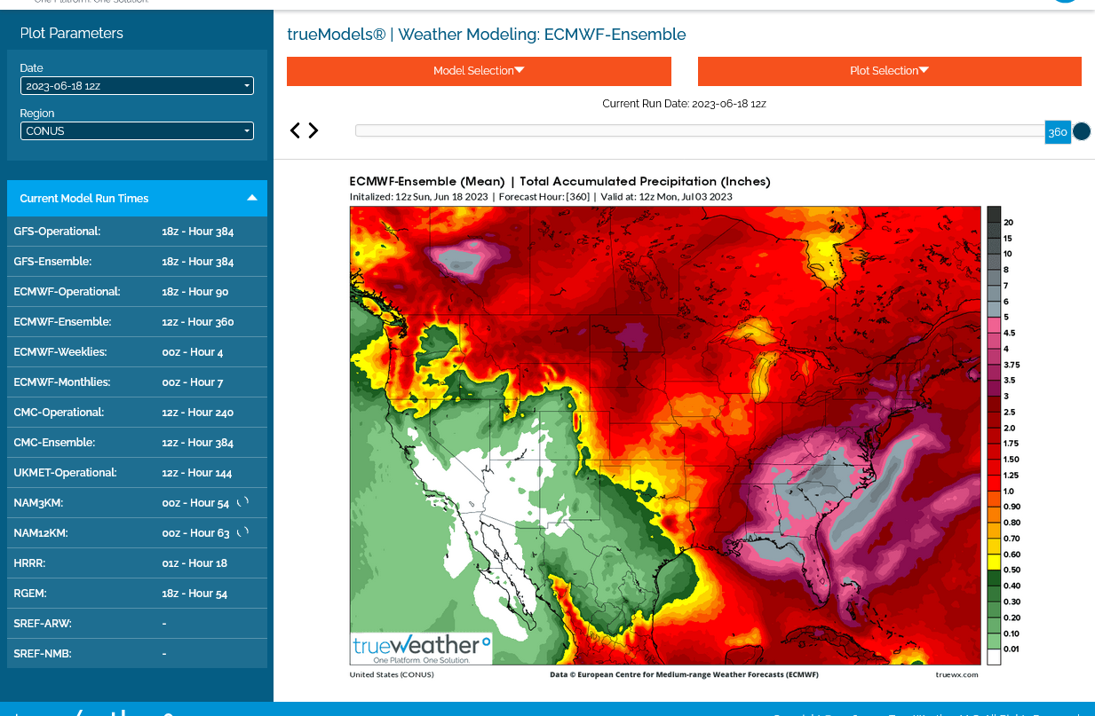The image size is (1095, 716).
Task: Select the GFS-Operational row
Action: tap(137, 232)
